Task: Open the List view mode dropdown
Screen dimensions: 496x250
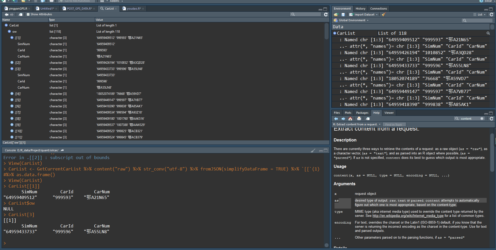Action: click(x=480, y=15)
